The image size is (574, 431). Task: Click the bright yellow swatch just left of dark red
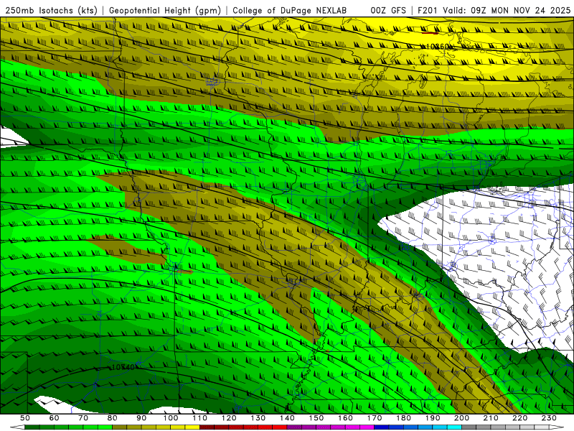[x=192, y=427]
